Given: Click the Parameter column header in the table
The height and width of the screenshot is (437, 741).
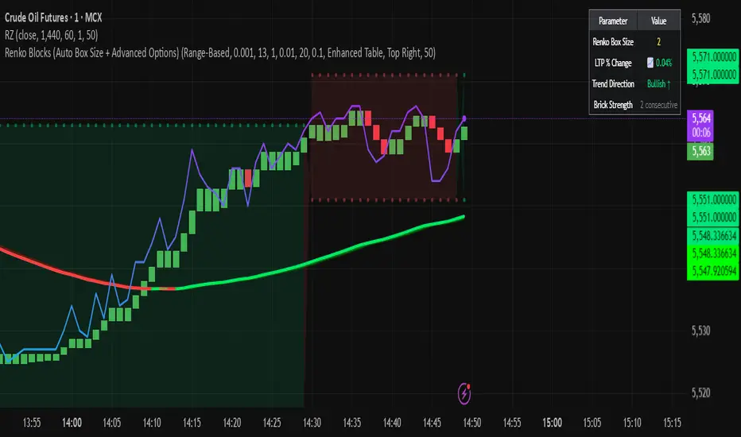Looking at the screenshot, I should pyautogui.click(x=613, y=21).
